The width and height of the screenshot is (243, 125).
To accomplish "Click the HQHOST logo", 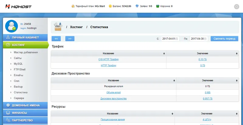I will [x=18, y=6].
